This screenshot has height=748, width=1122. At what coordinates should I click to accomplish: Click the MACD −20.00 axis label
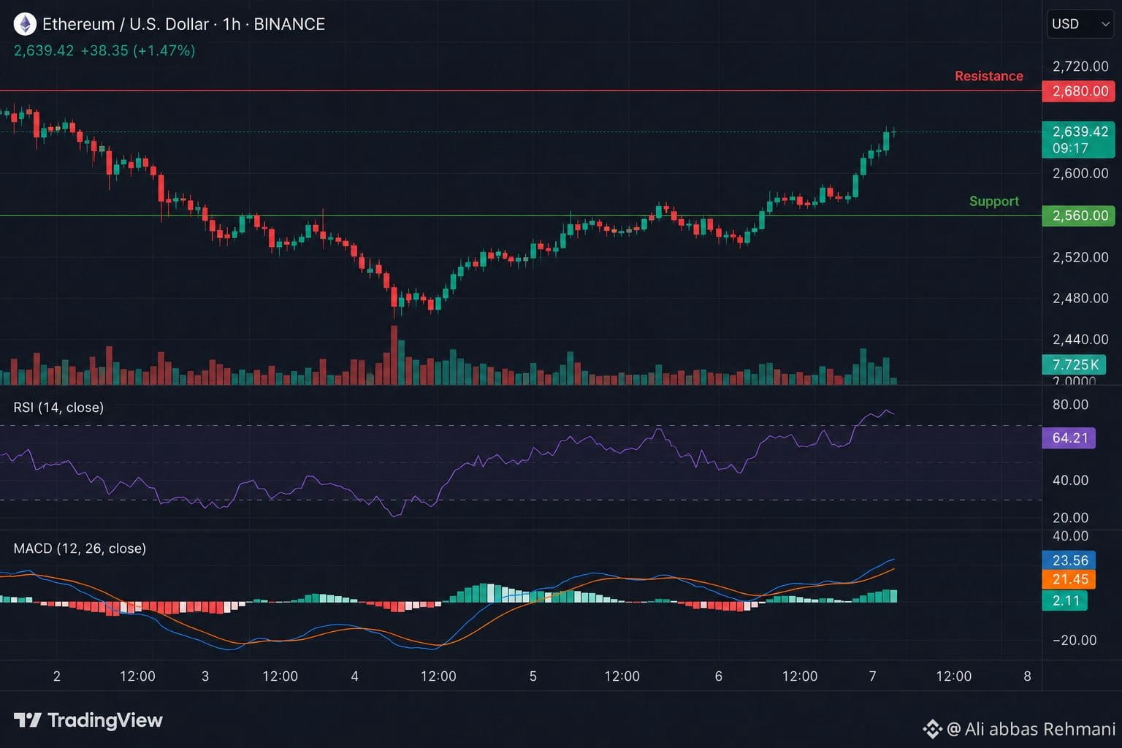click(x=1074, y=641)
